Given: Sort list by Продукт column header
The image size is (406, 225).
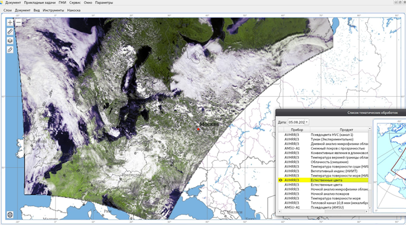Looking at the screenshot, I should click(x=346, y=129).
